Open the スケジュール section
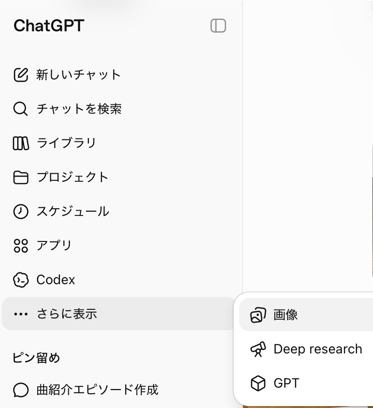 click(119, 212)
